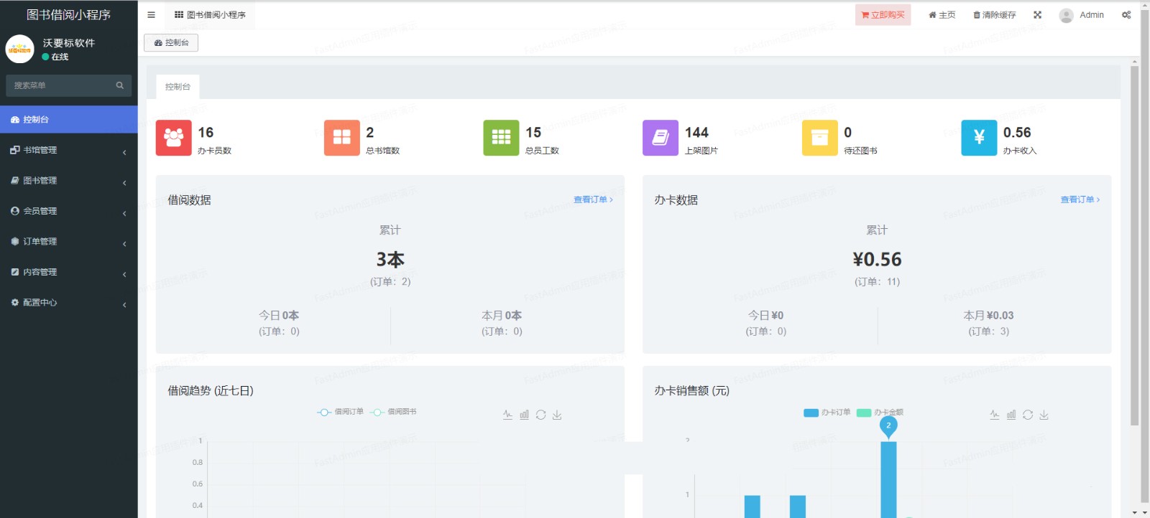Open the settings gears icon at top right
The height and width of the screenshot is (518, 1150).
tap(1126, 15)
